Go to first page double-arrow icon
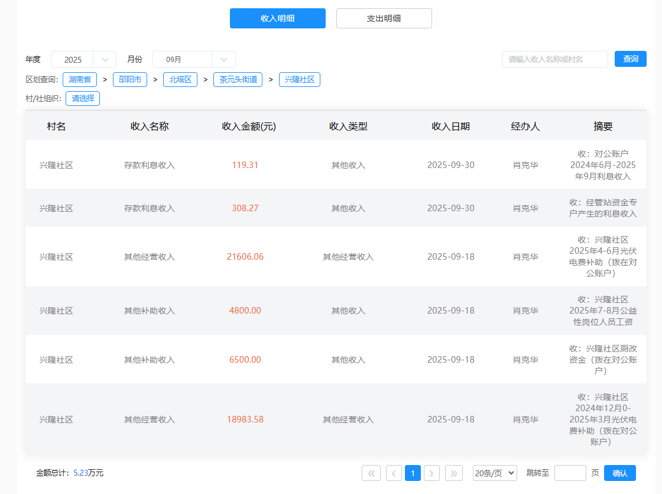The image size is (662, 494). coord(371,473)
